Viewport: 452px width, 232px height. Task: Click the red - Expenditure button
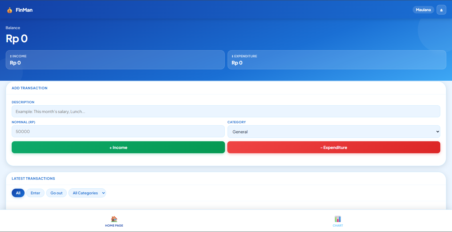coord(334,147)
